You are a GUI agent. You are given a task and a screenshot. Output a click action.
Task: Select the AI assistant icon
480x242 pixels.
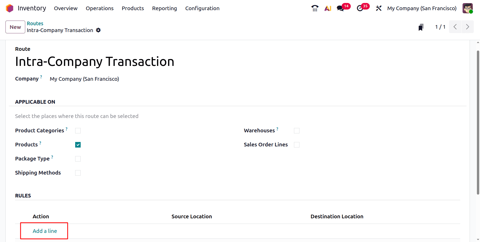coord(328,8)
